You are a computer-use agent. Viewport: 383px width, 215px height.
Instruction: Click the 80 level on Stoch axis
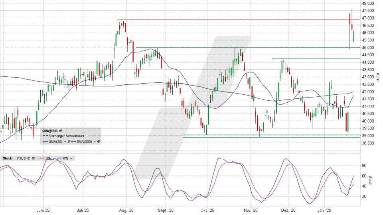[x=364, y=165]
